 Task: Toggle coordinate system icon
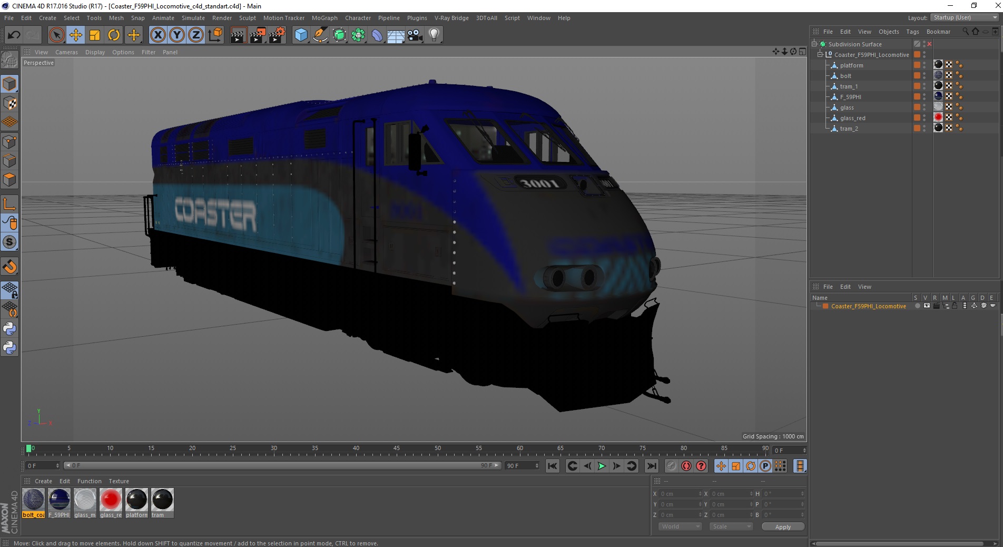[215, 35]
